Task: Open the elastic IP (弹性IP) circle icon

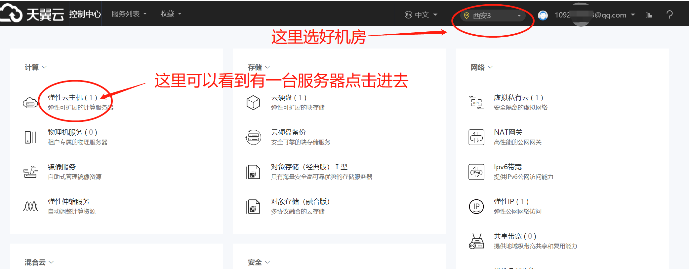Action: [x=476, y=206]
